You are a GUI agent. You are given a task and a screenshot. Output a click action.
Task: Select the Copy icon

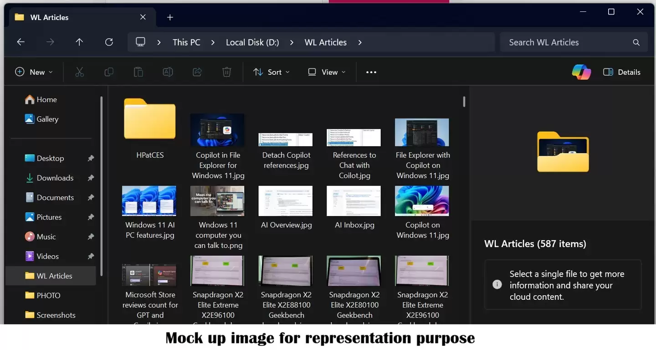click(x=109, y=72)
